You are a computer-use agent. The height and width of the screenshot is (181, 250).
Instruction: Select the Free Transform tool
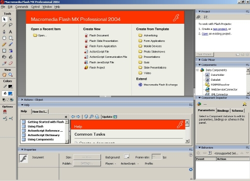(4, 50)
